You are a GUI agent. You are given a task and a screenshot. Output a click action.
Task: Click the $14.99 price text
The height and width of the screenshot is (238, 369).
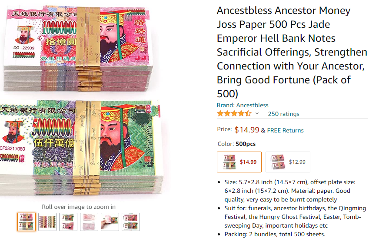click(x=246, y=130)
